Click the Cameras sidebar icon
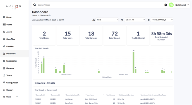The width and height of the screenshot is (192, 105). pyautogui.click(x=4, y=68)
